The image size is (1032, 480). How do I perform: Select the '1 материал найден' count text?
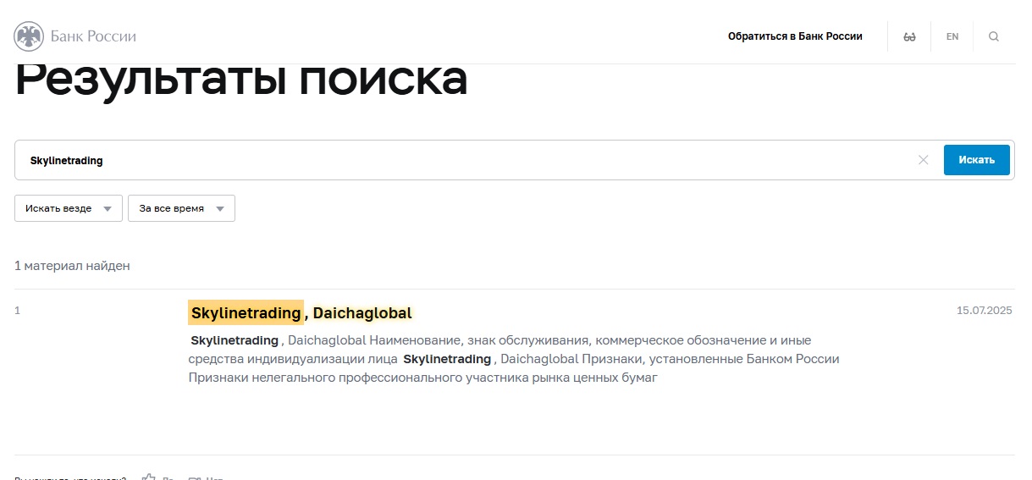coord(72,266)
